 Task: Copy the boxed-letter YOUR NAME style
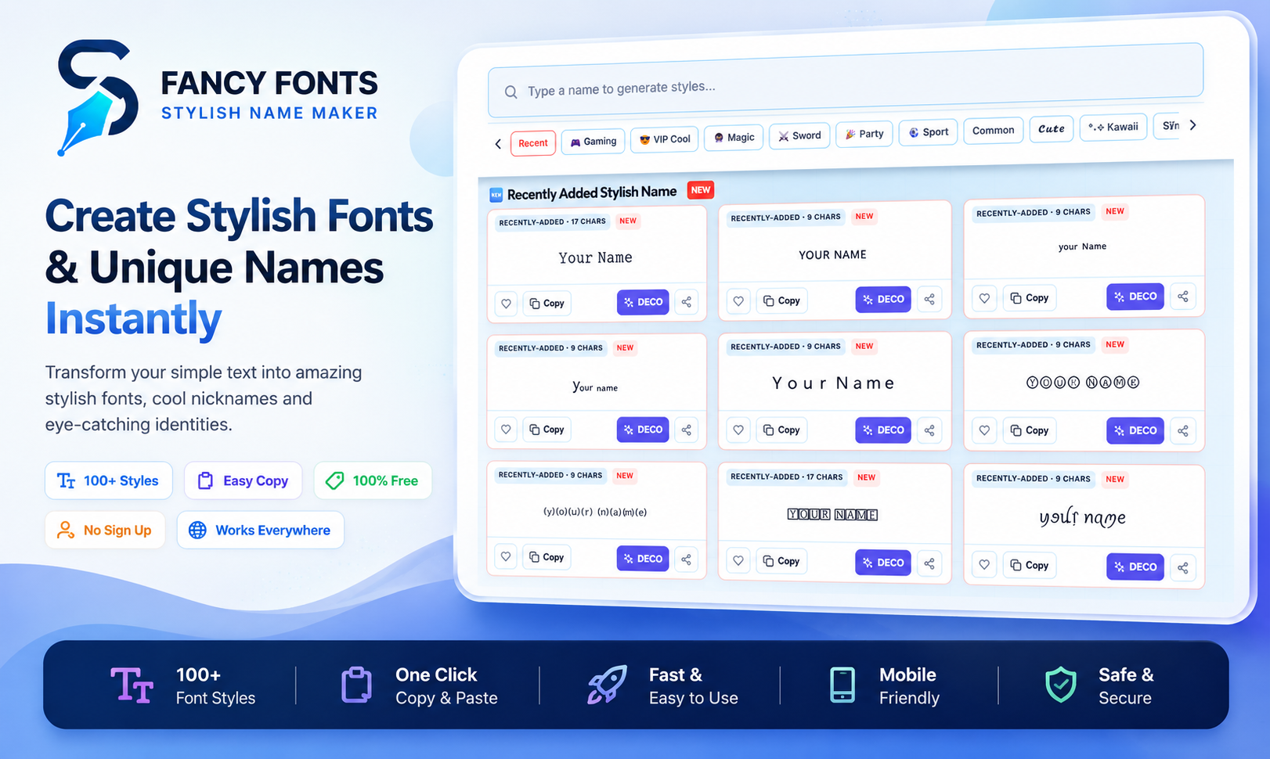pos(781,561)
